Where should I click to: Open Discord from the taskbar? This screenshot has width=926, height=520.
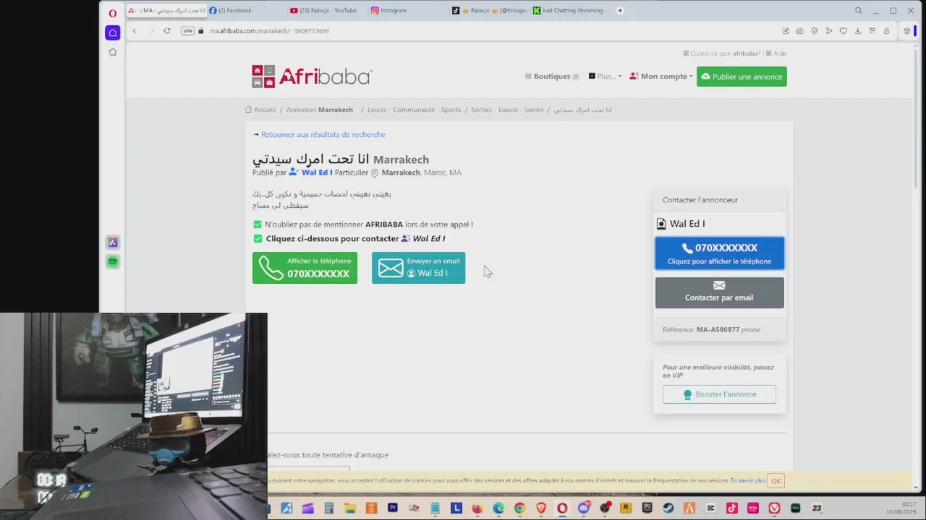click(x=584, y=508)
